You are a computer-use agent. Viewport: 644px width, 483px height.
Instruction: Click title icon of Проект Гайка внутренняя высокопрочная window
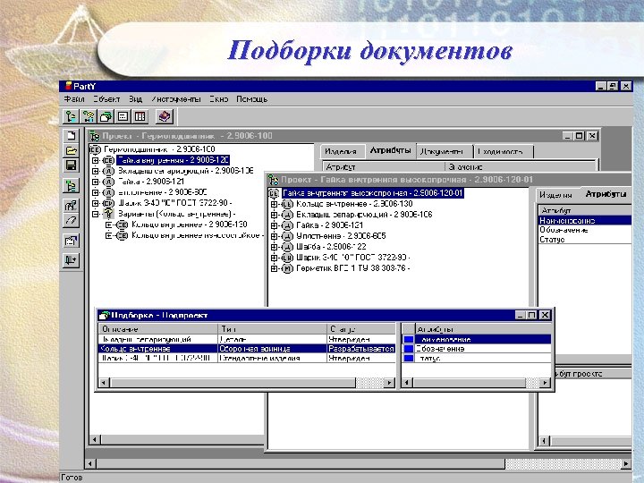coord(273,180)
